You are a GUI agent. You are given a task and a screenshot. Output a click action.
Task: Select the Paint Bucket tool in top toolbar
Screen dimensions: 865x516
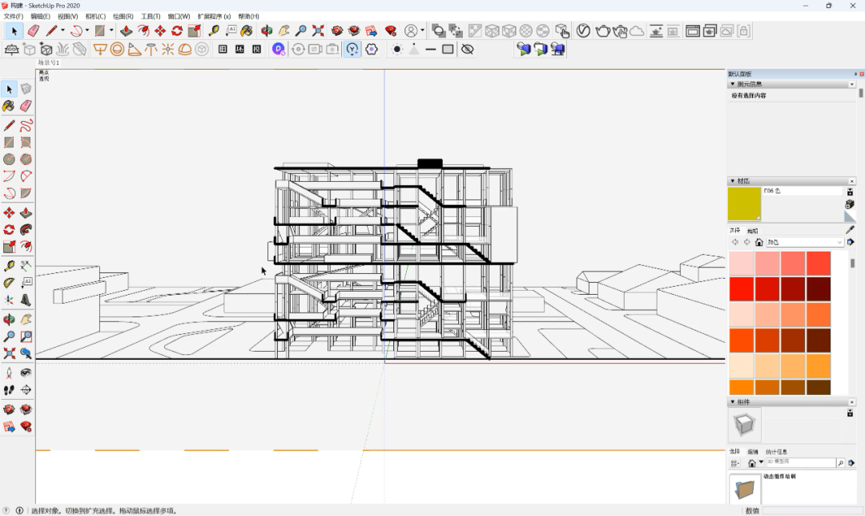click(247, 31)
